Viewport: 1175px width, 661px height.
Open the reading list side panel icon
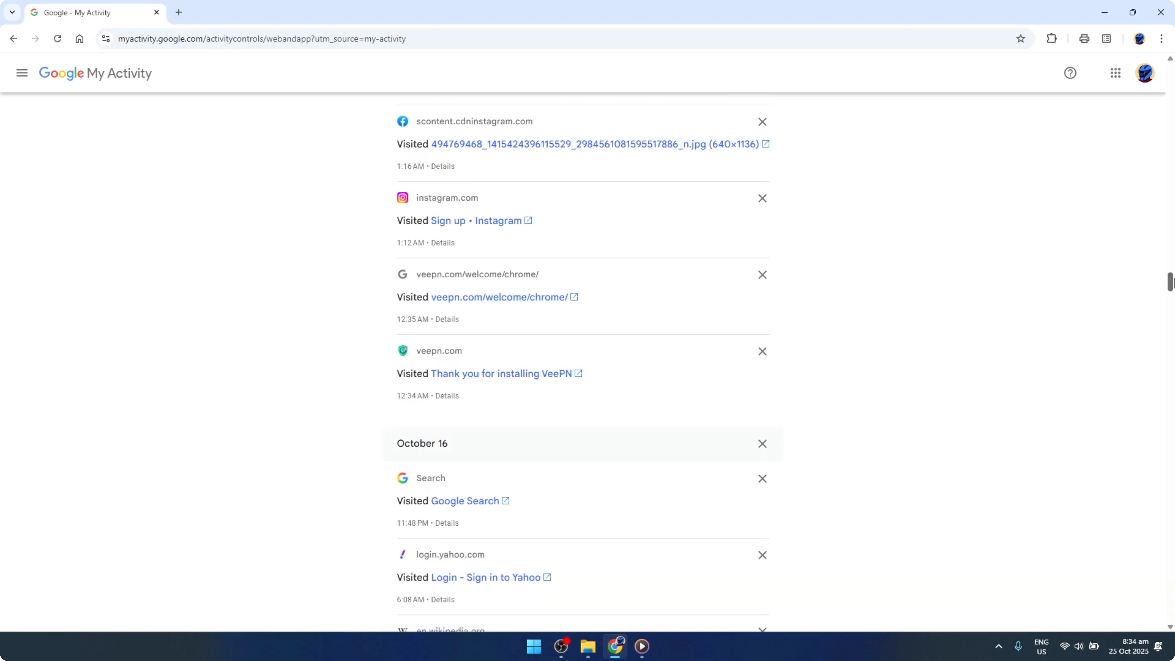1107,39
